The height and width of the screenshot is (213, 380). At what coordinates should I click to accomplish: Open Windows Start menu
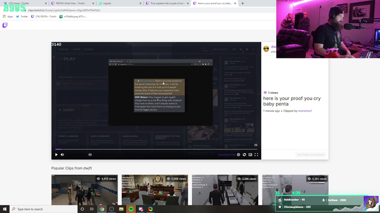pos(5,209)
